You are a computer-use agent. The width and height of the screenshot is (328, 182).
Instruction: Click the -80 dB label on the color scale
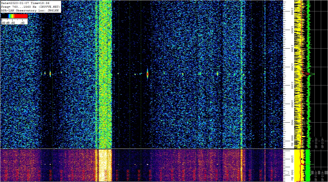point(5,23)
